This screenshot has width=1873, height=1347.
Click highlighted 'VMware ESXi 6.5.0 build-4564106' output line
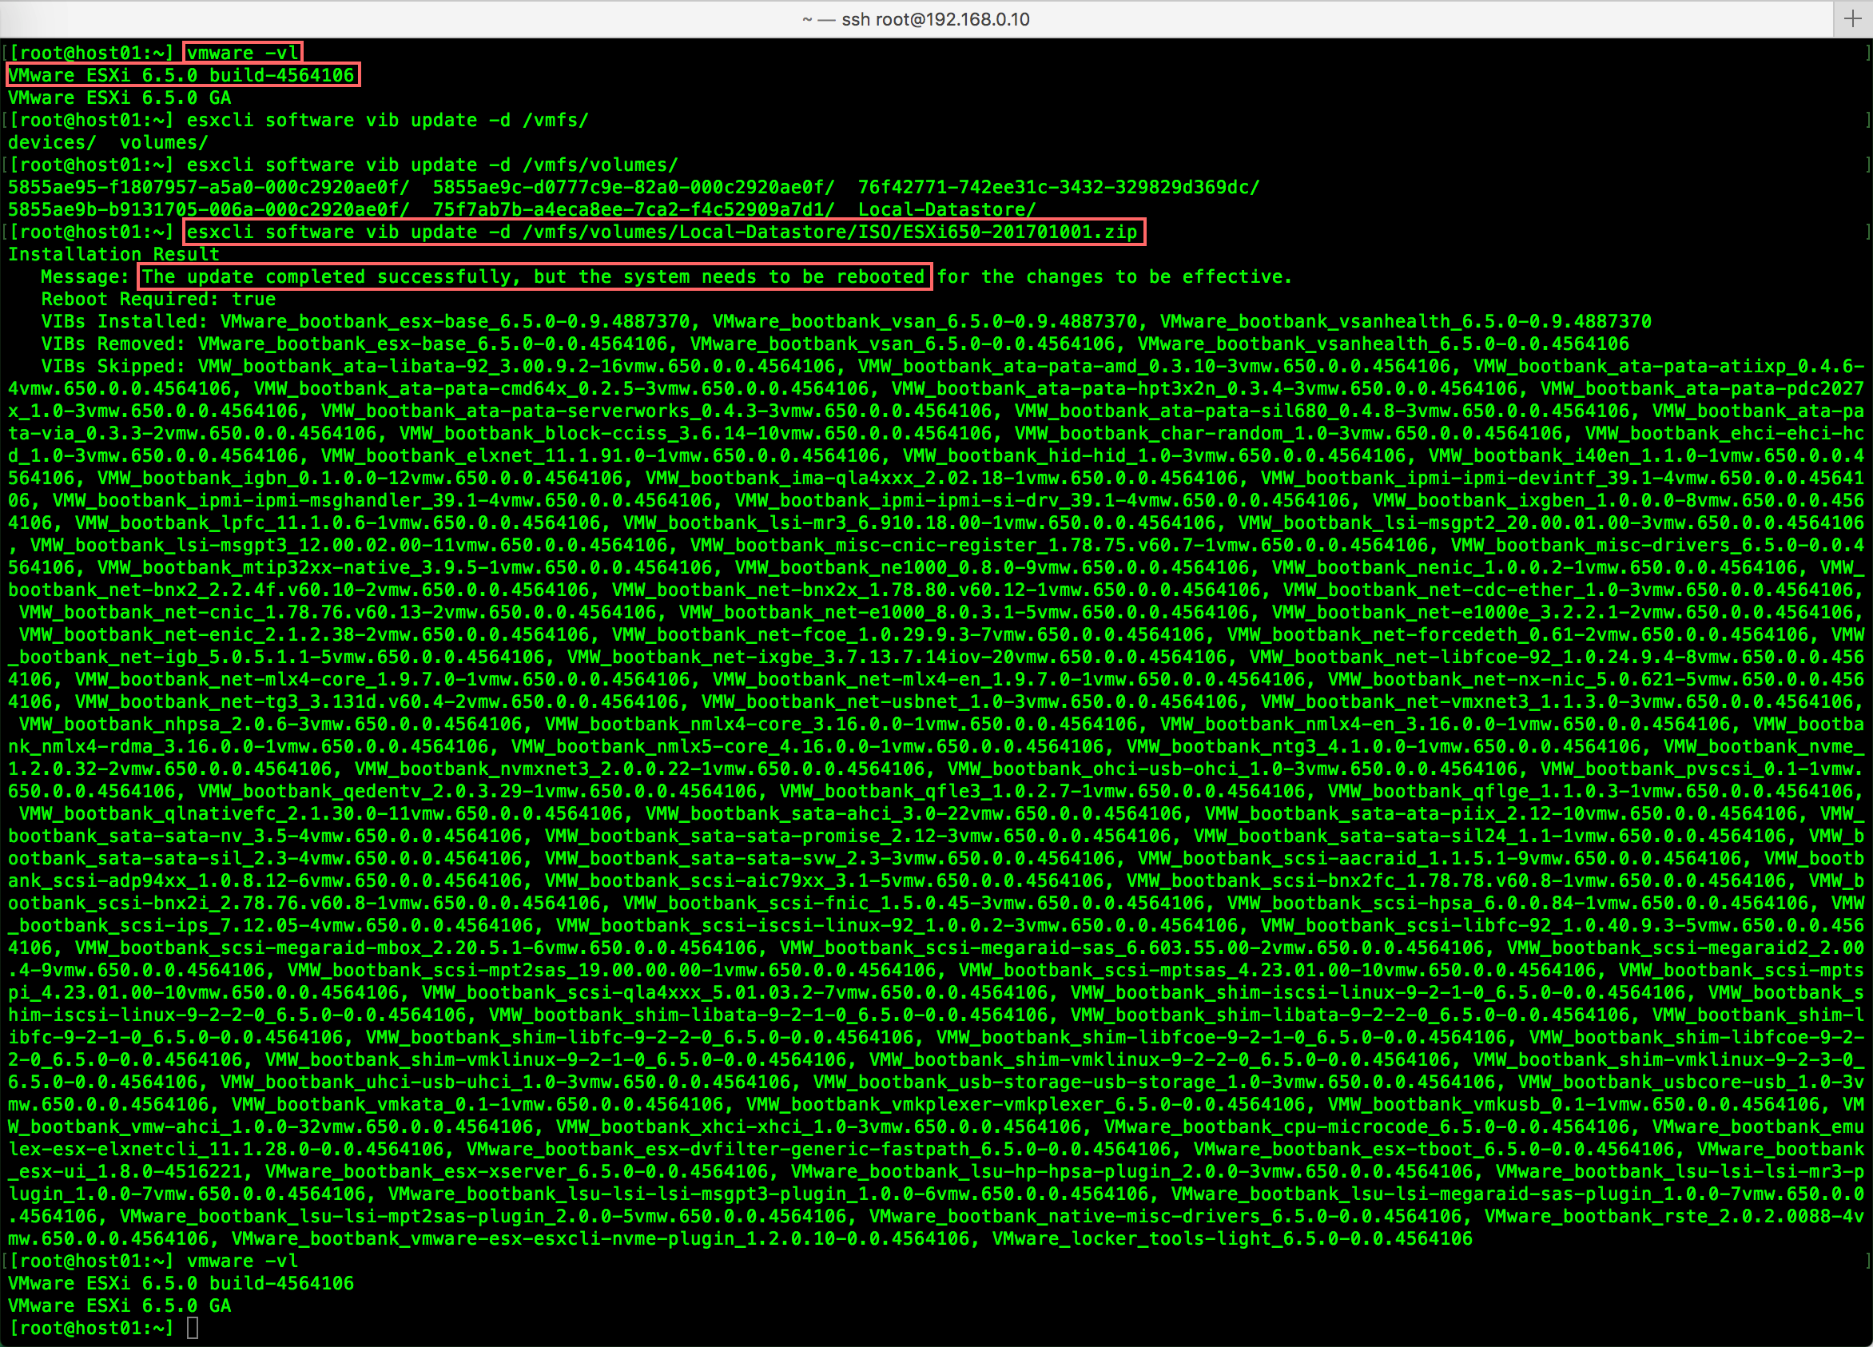click(x=181, y=75)
